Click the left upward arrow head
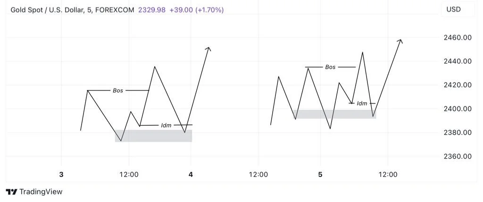Image resolution: width=483 pixels, height=202 pixels. pyautogui.click(x=208, y=48)
